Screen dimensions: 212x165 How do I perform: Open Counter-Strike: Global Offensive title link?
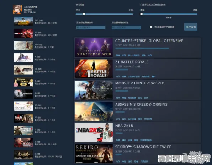tap(149, 41)
